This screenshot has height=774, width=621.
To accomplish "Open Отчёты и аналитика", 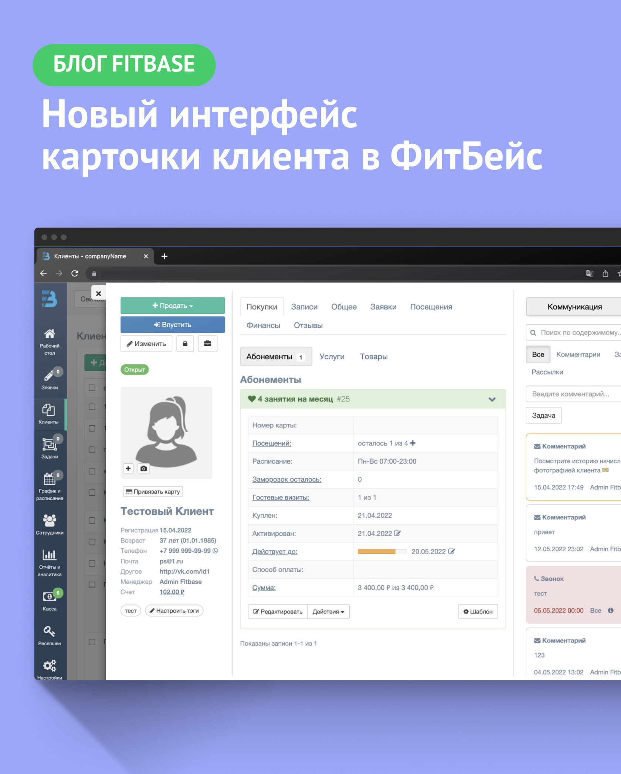I will (50, 562).
